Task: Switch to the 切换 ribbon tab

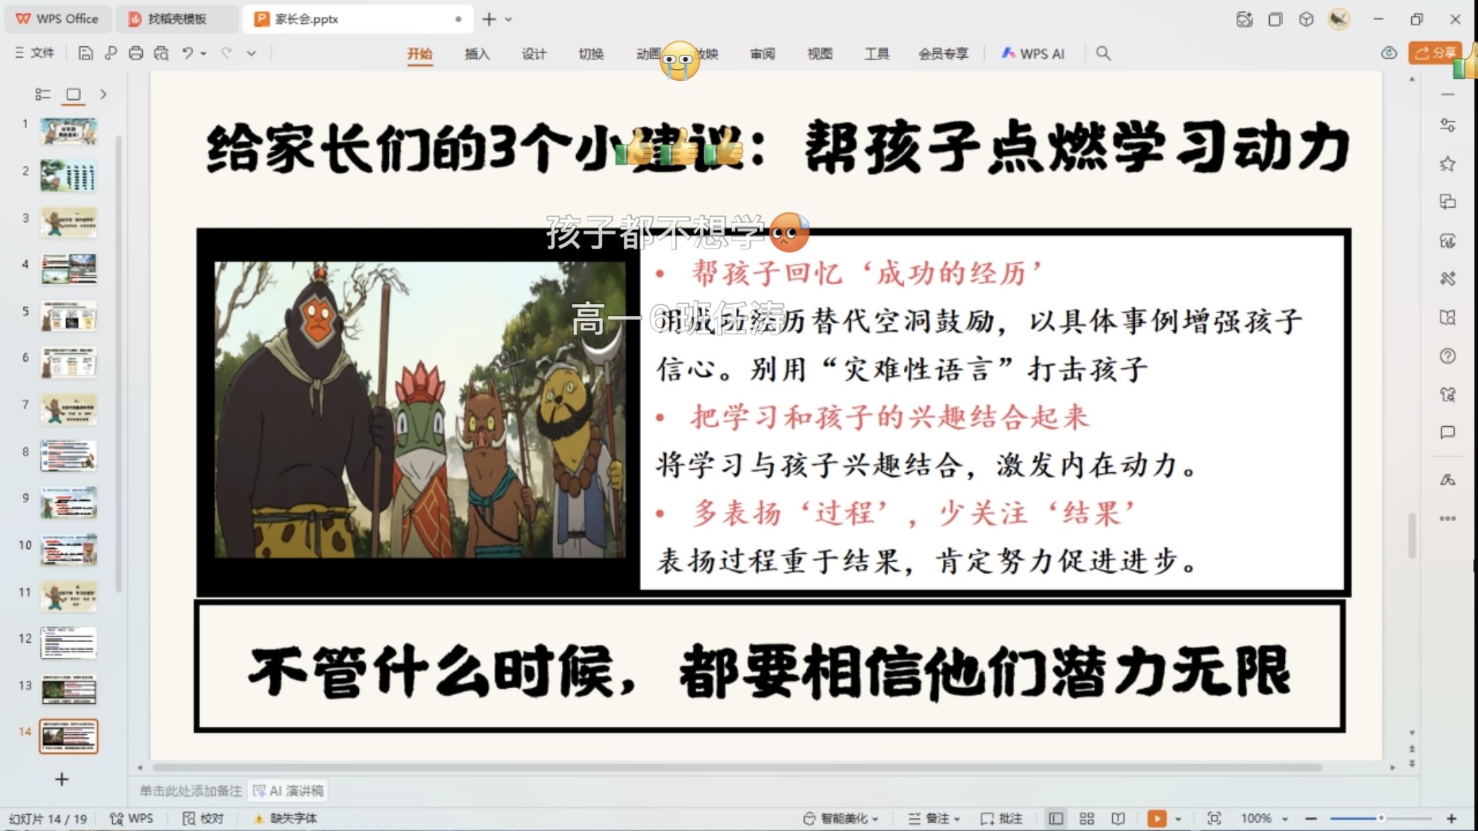Action: [x=590, y=54]
